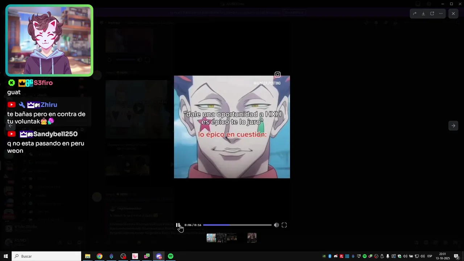Open Spotify from the taskbar

pos(171,256)
